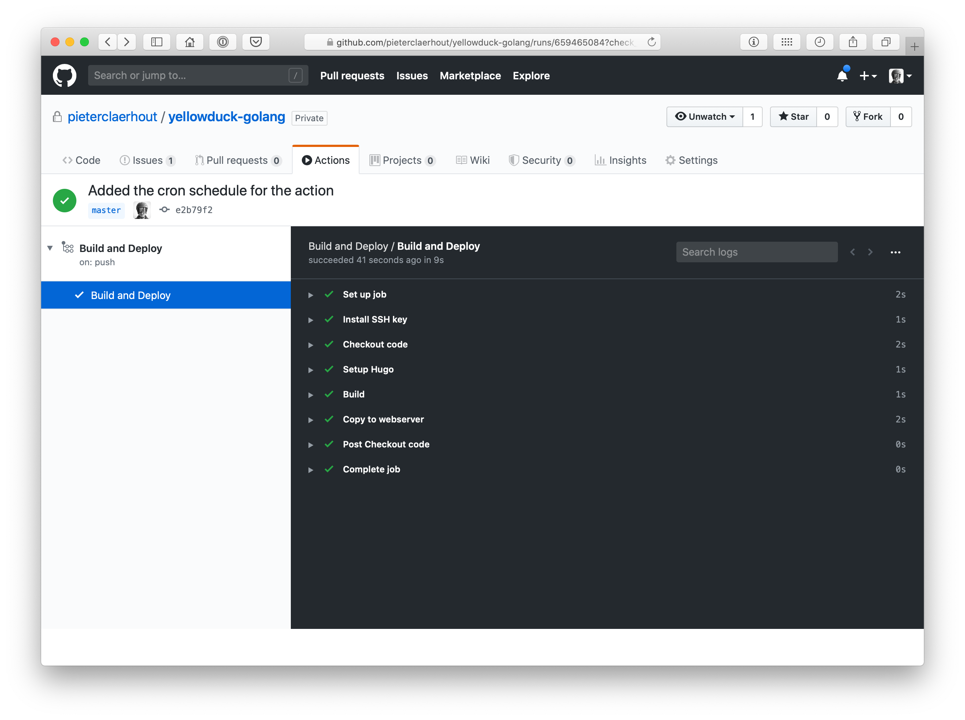Toggle the Safari sidebar button

(x=157, y=42)
